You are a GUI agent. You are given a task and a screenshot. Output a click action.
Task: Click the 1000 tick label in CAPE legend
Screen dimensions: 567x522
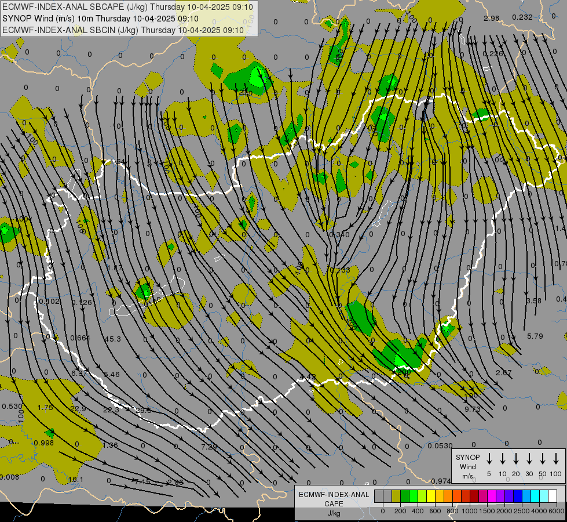(x=469, y=511)
